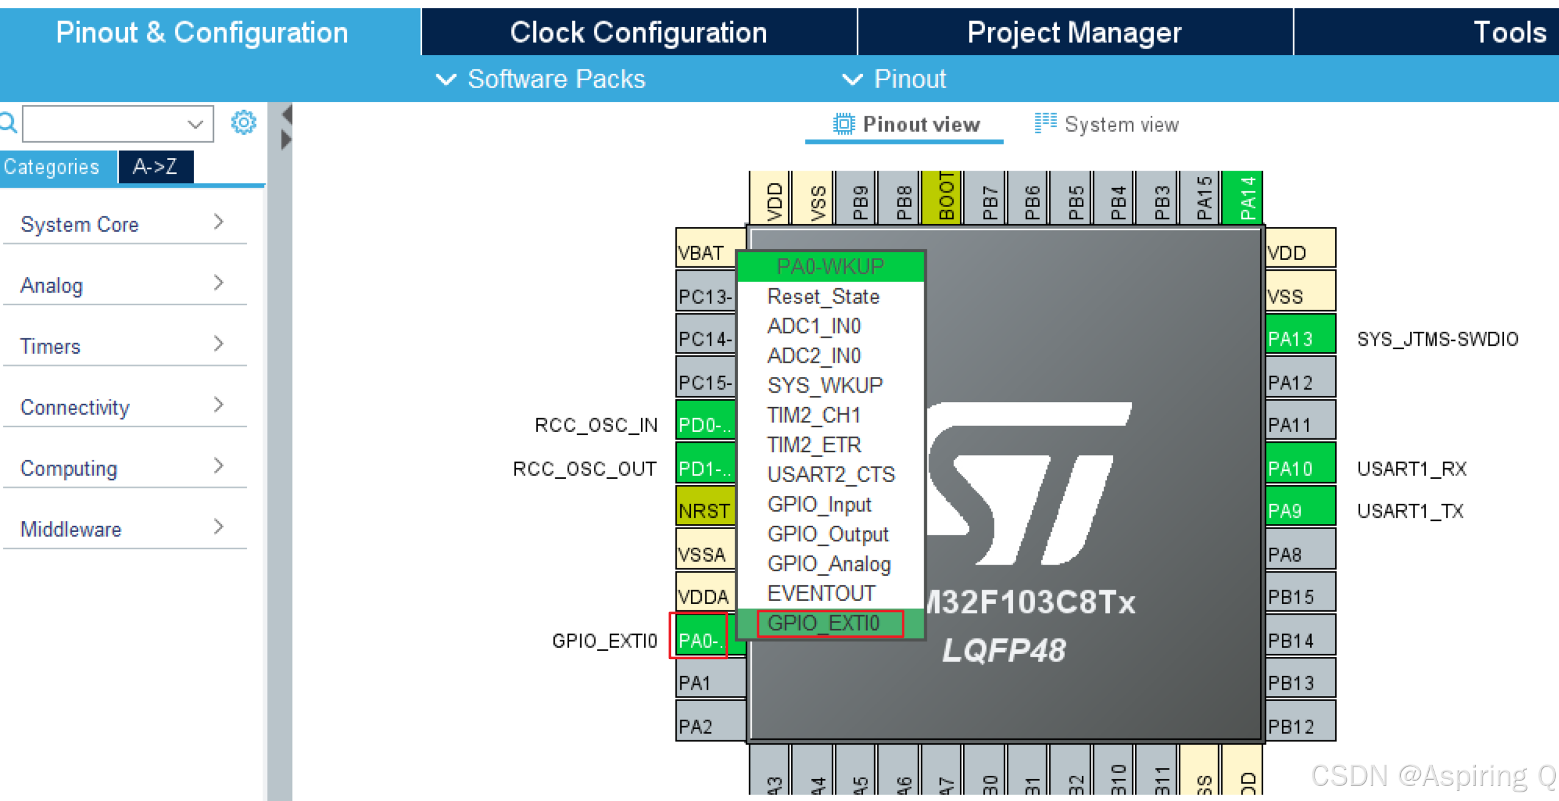
Task: Select ADC2_IN0 function
Action: 830,356
